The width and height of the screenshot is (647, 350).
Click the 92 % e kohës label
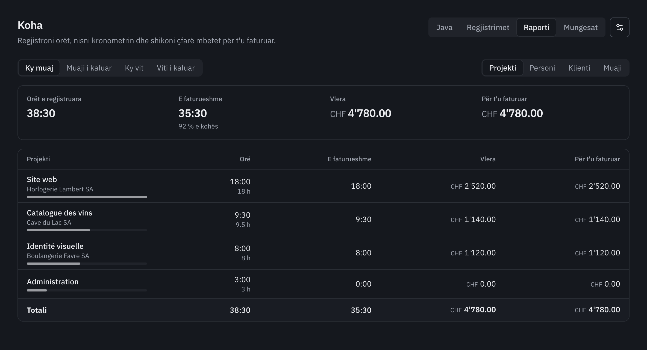click(198, 126)
